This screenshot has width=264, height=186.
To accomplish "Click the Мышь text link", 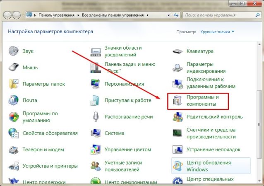I will click(x=30, y=68).
